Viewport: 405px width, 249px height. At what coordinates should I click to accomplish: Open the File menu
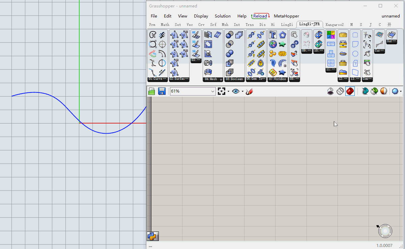coord(154,16)
